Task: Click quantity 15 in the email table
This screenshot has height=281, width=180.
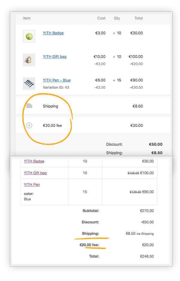Action: point(85,192)
